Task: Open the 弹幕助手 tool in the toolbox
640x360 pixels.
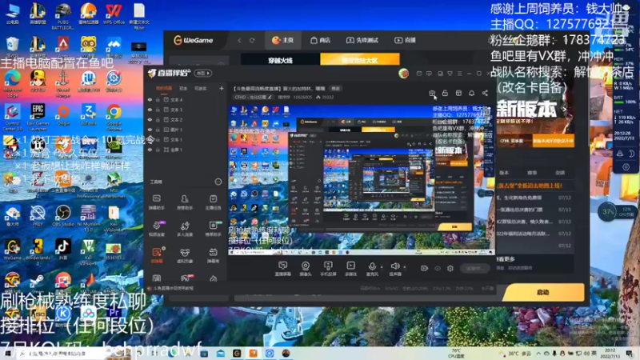Action: (x=156, y=202)
